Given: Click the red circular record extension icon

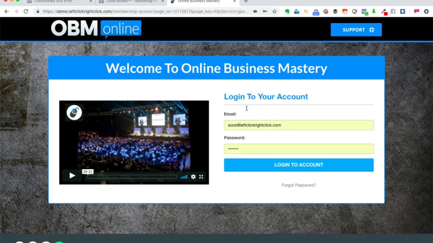Looking at the screenshot, I should (x=326, y=11).
